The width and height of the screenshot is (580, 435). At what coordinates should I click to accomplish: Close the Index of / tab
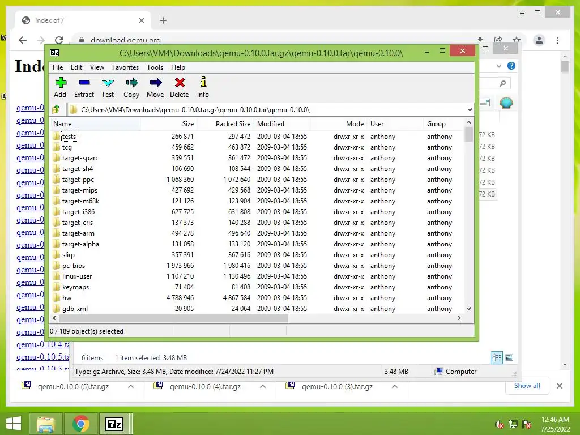[x=141, y=20]
